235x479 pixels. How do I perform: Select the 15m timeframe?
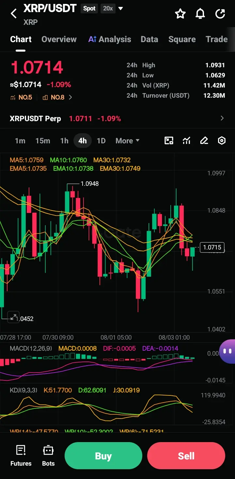43,141
